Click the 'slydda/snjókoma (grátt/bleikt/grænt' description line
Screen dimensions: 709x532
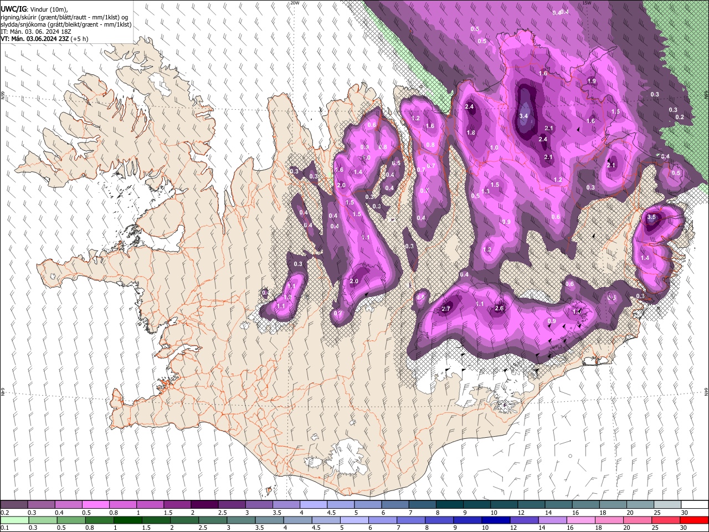click(66, 24)
